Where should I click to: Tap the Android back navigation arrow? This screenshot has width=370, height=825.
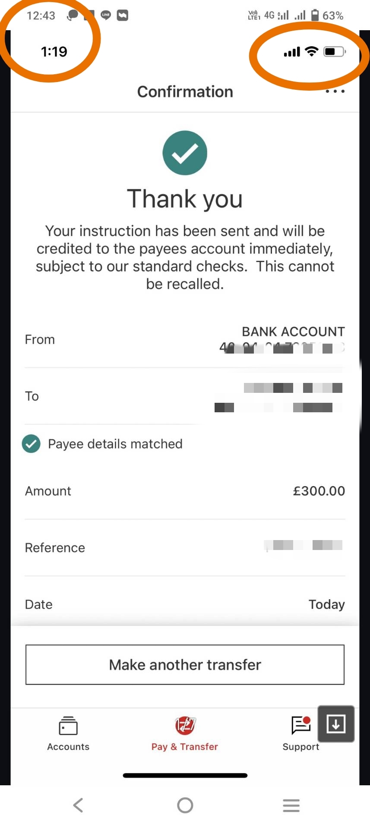pyautogui.click(x=78, y=805)
